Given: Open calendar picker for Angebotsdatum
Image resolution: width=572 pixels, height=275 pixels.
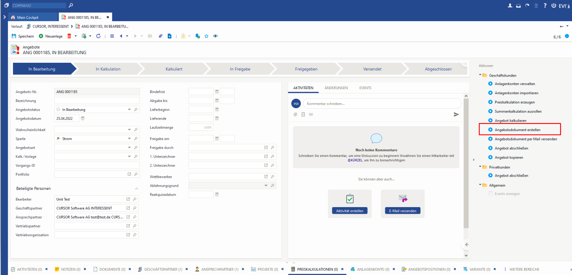Looking at the screenshot, I should [83, 118].
